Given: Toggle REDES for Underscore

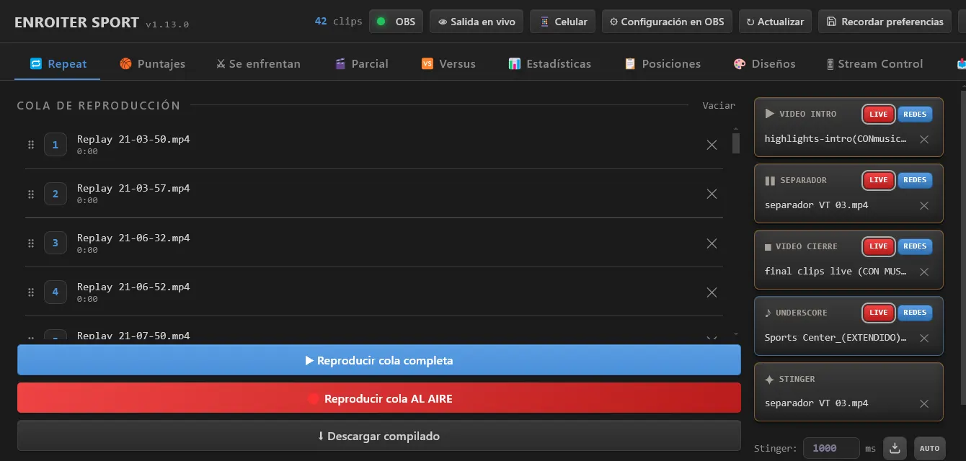Looking at the screenshot, I should 915,313.
